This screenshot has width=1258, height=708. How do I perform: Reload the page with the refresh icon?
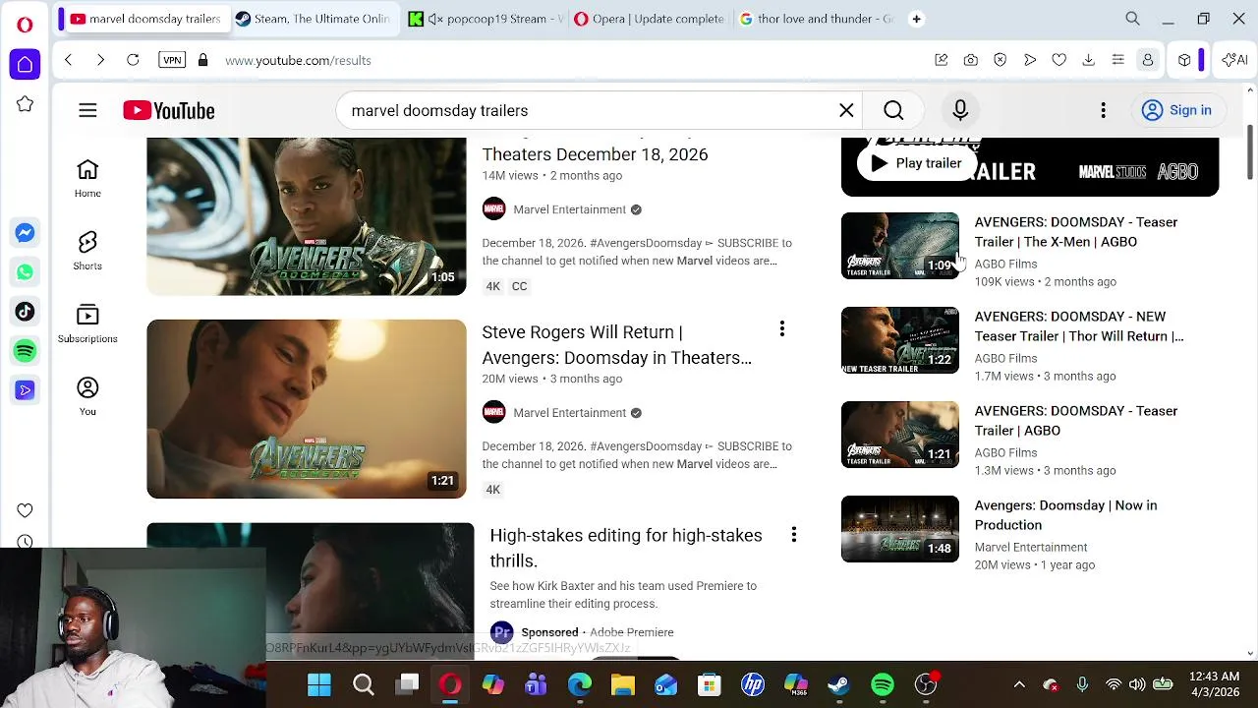tap(133, 60)
